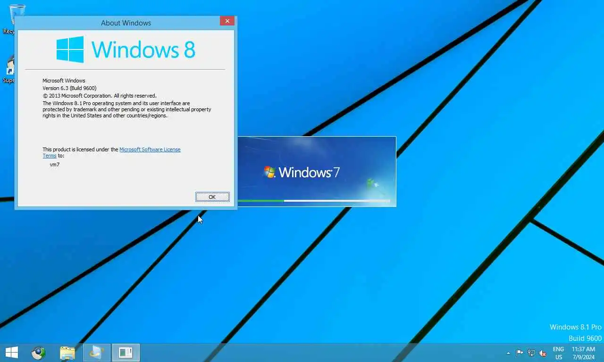
Task: Click the text "Version 6.3 (Build 9600)"
Action: (x=69, y=88)
